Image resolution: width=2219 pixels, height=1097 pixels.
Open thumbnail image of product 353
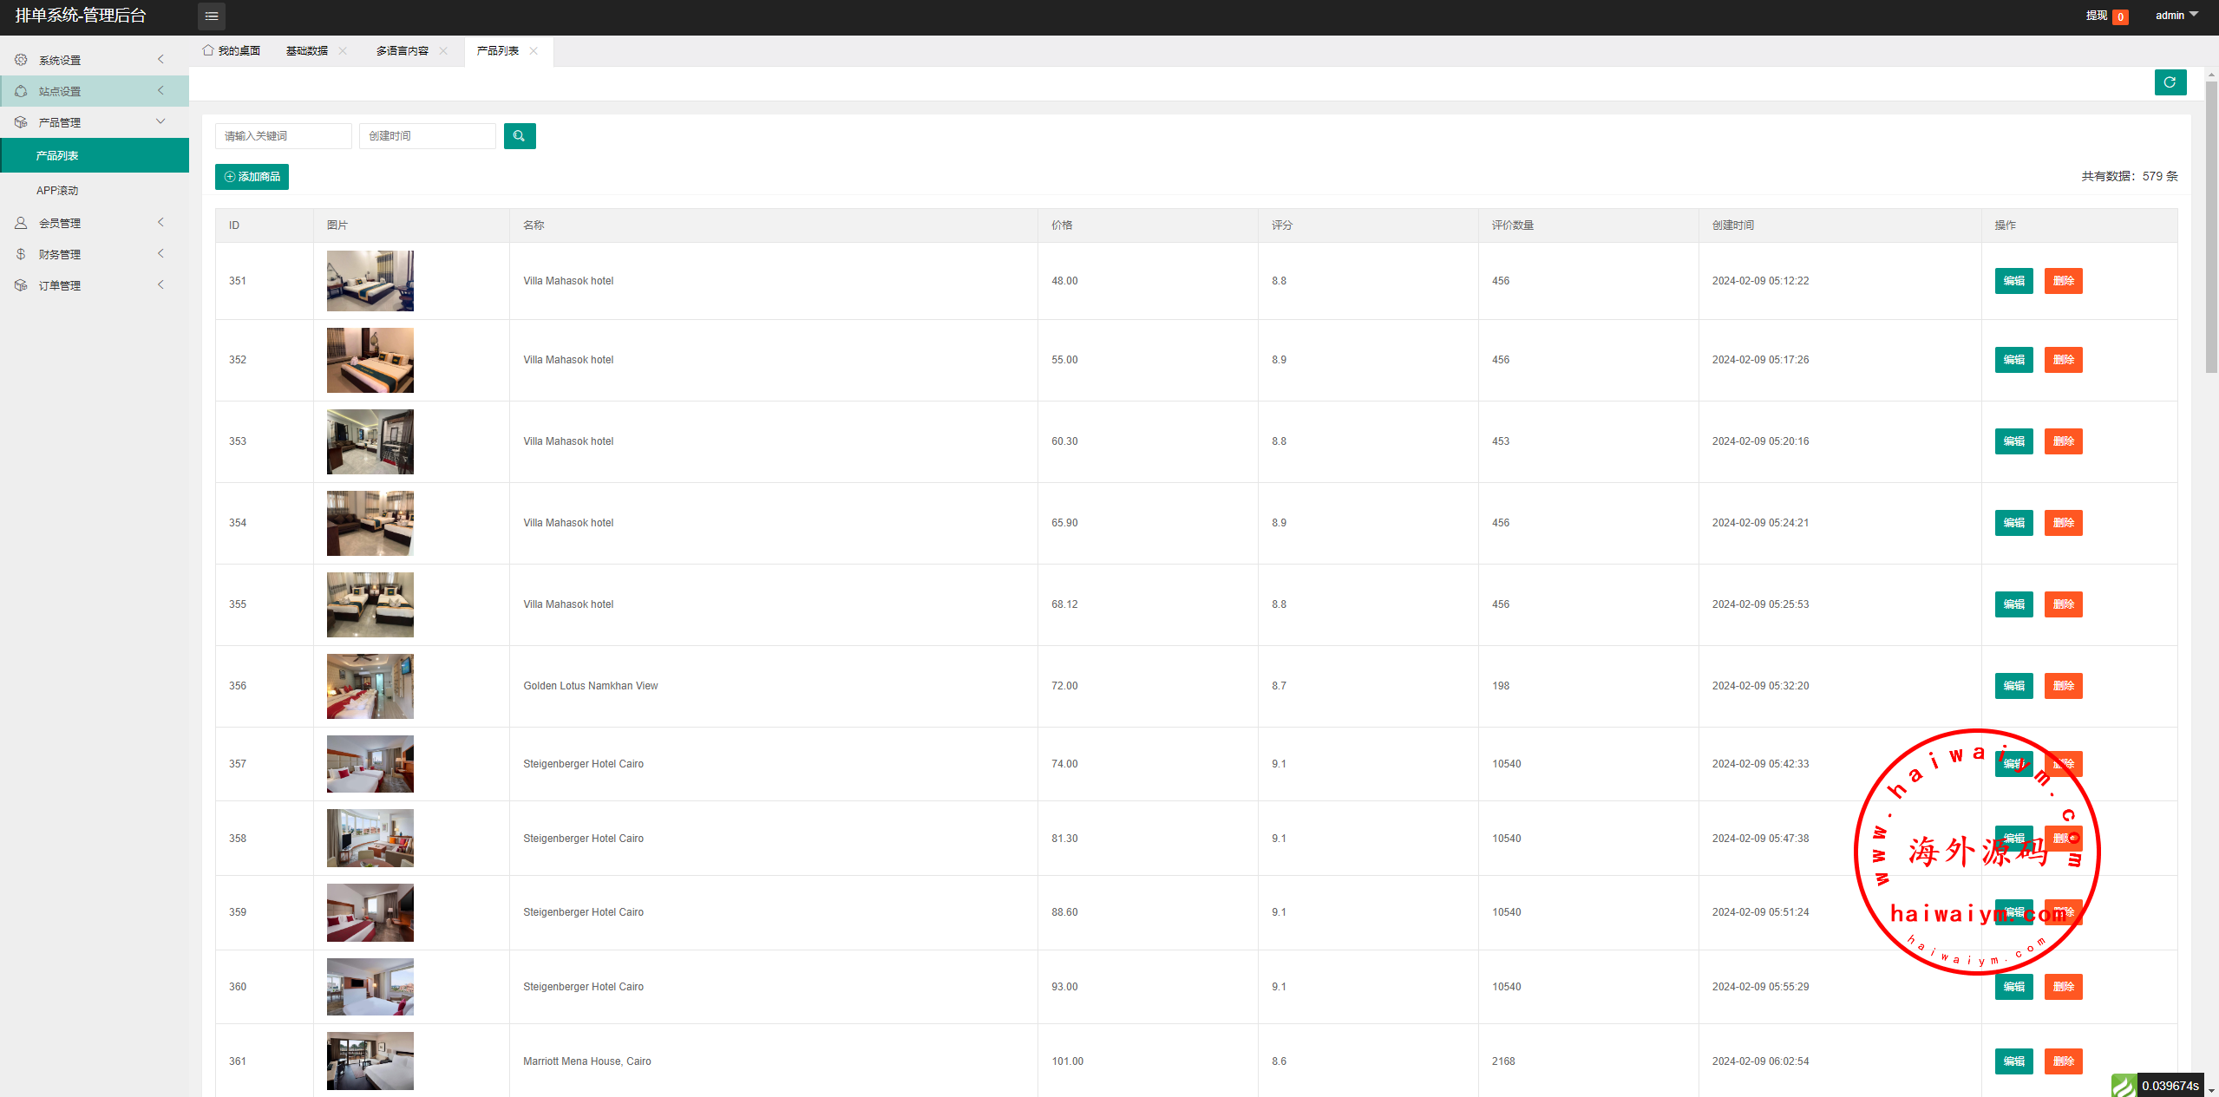[370, 441]
